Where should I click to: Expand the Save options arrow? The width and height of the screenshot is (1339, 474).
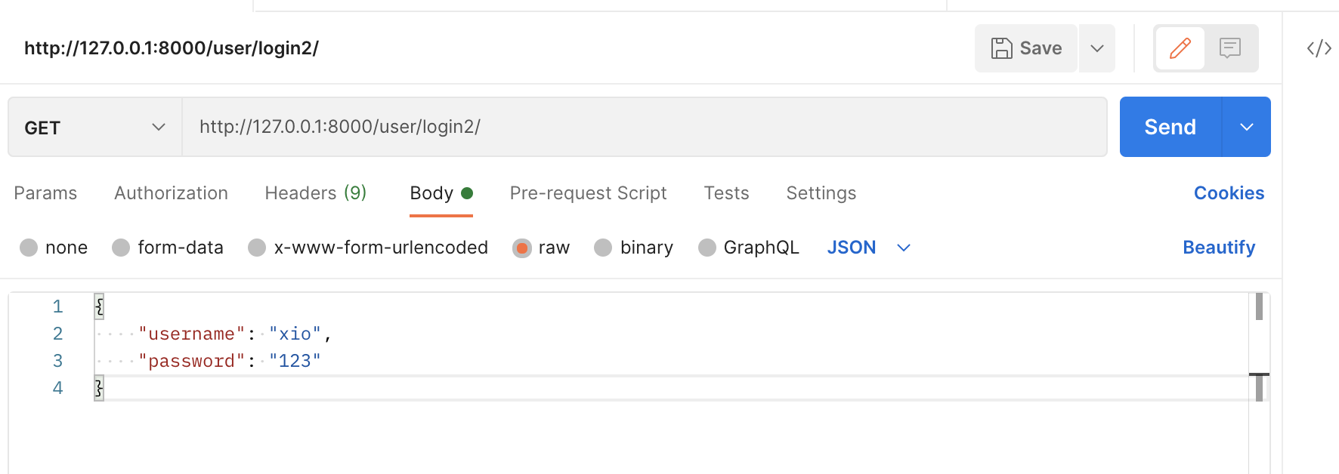point(1097,48)
